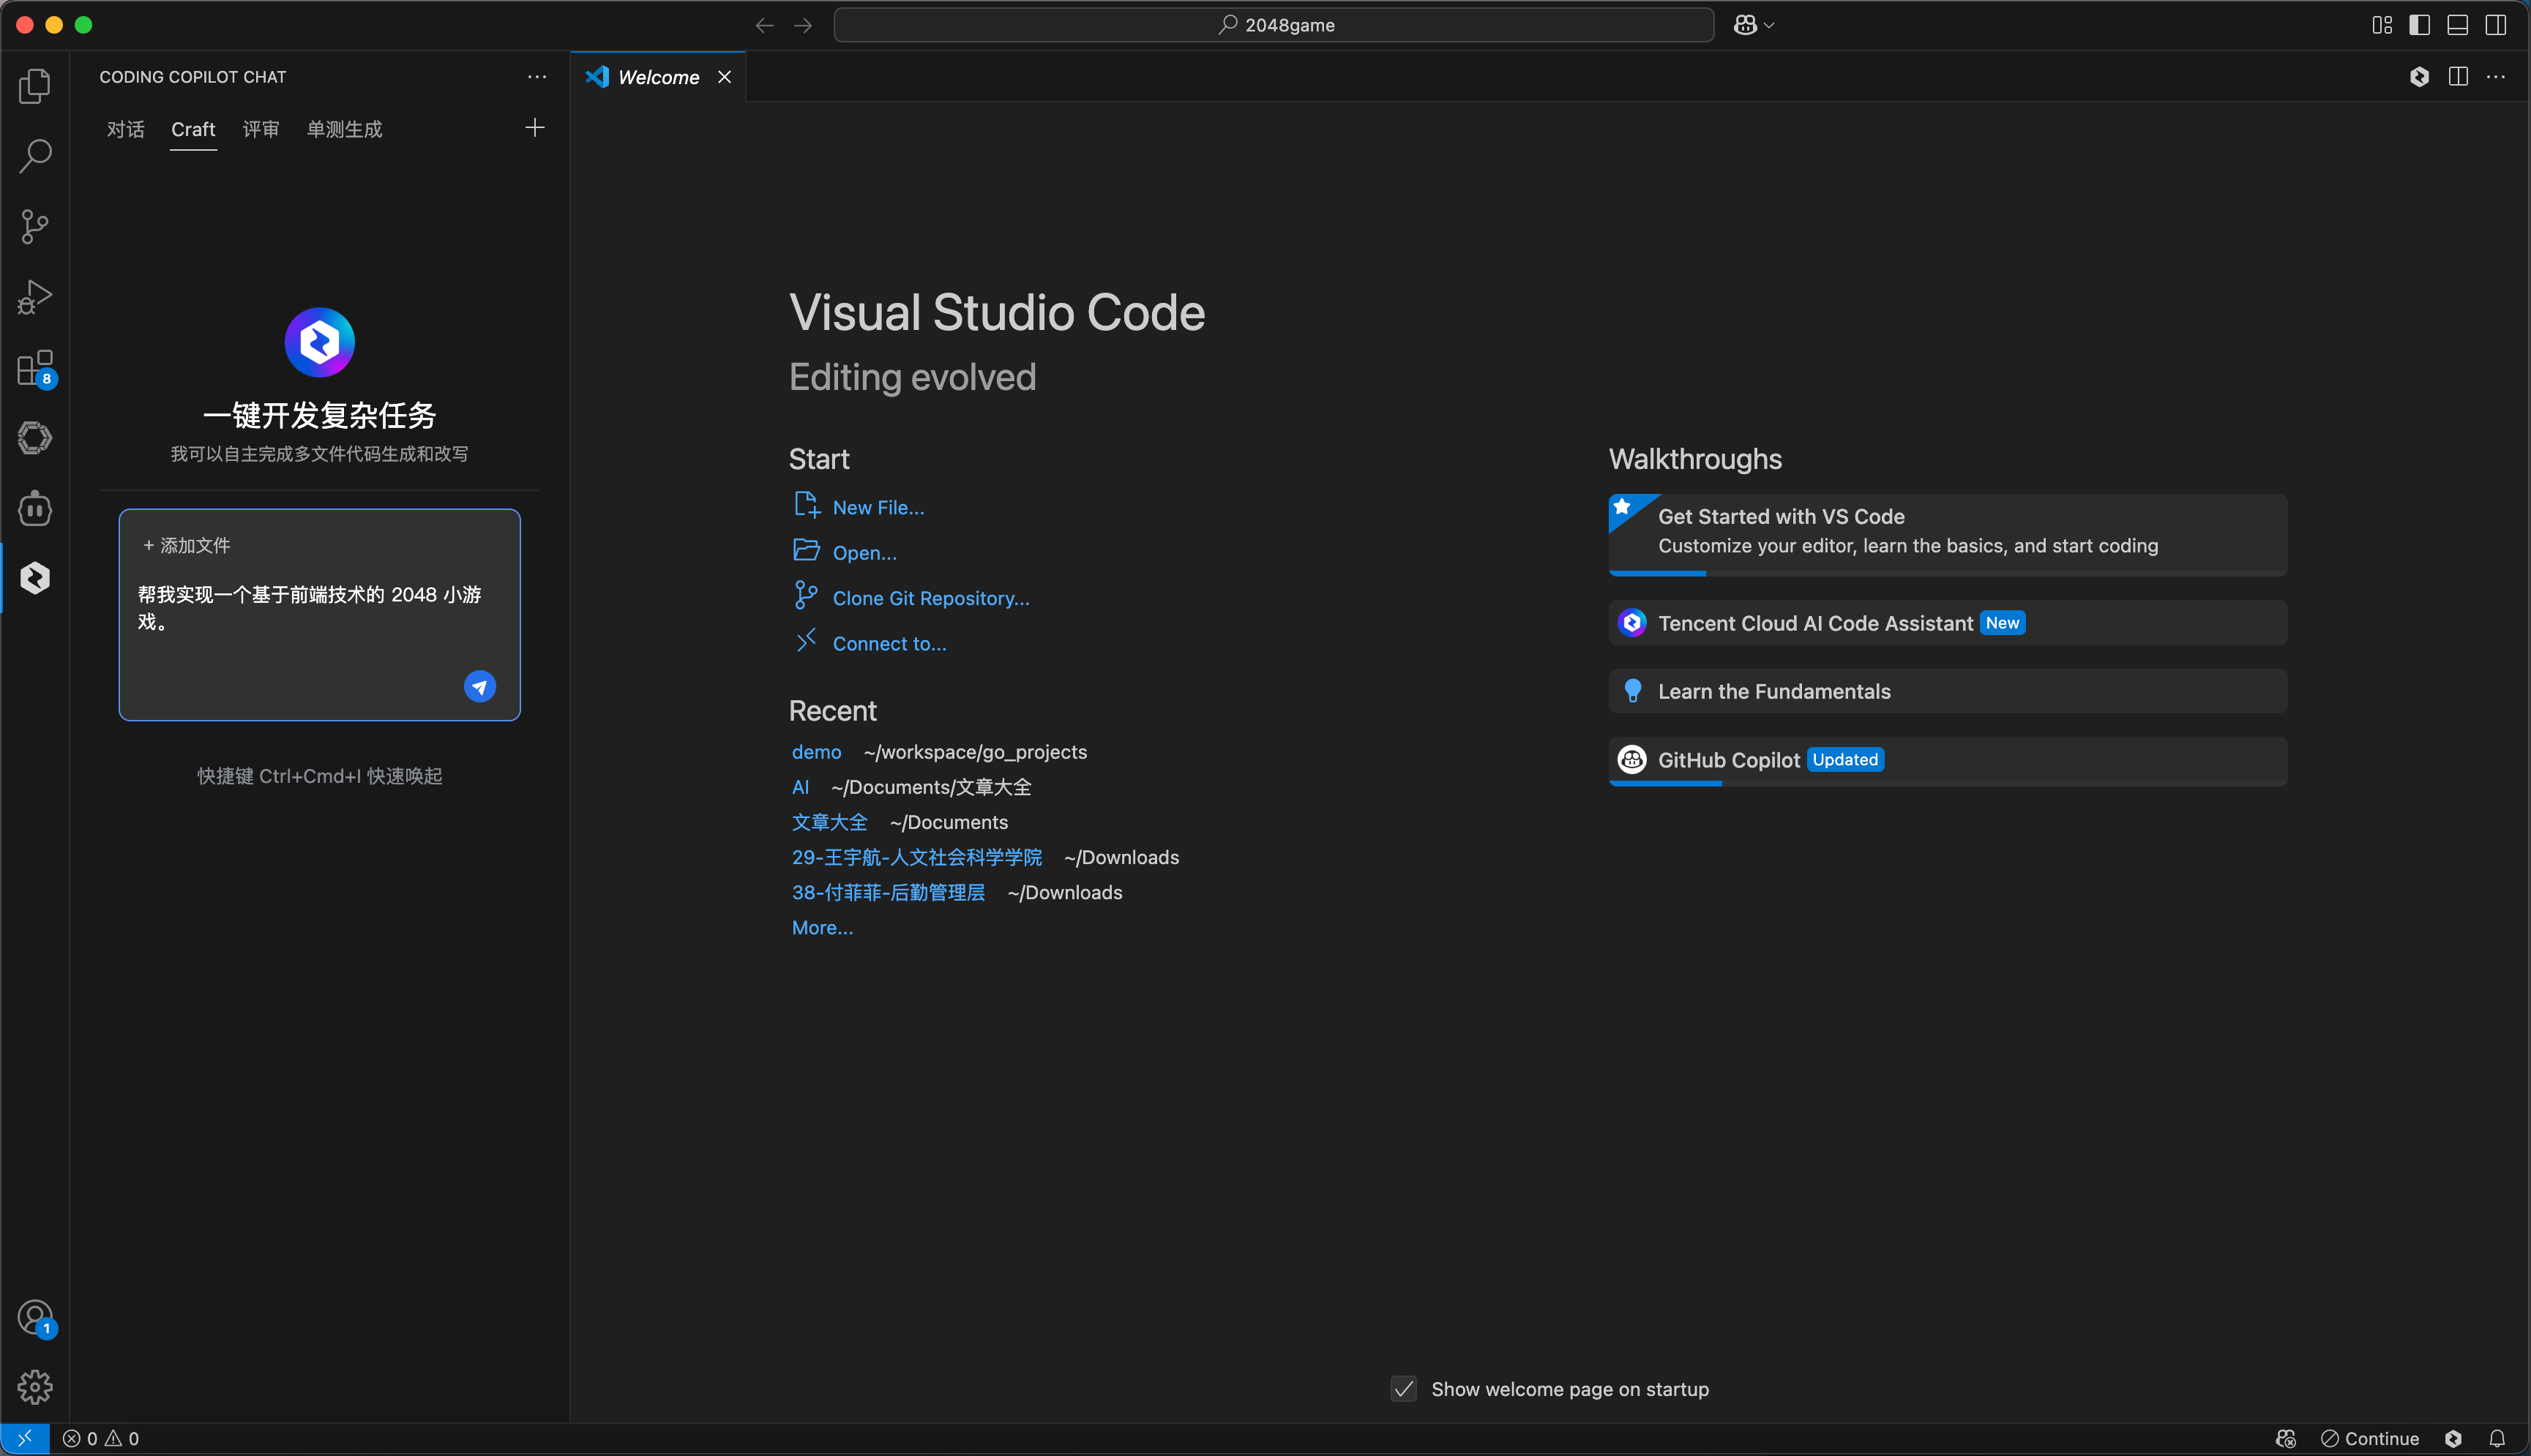The width and height of the screenshot is (2531, 1456).
Task: Open the Search view in activity bar
Action: [x=35, y=156]
